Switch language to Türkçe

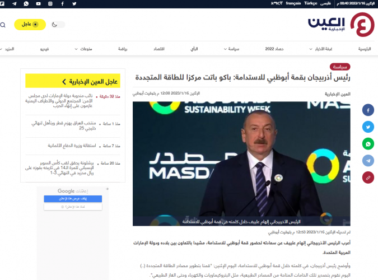(x=311, y=3)
